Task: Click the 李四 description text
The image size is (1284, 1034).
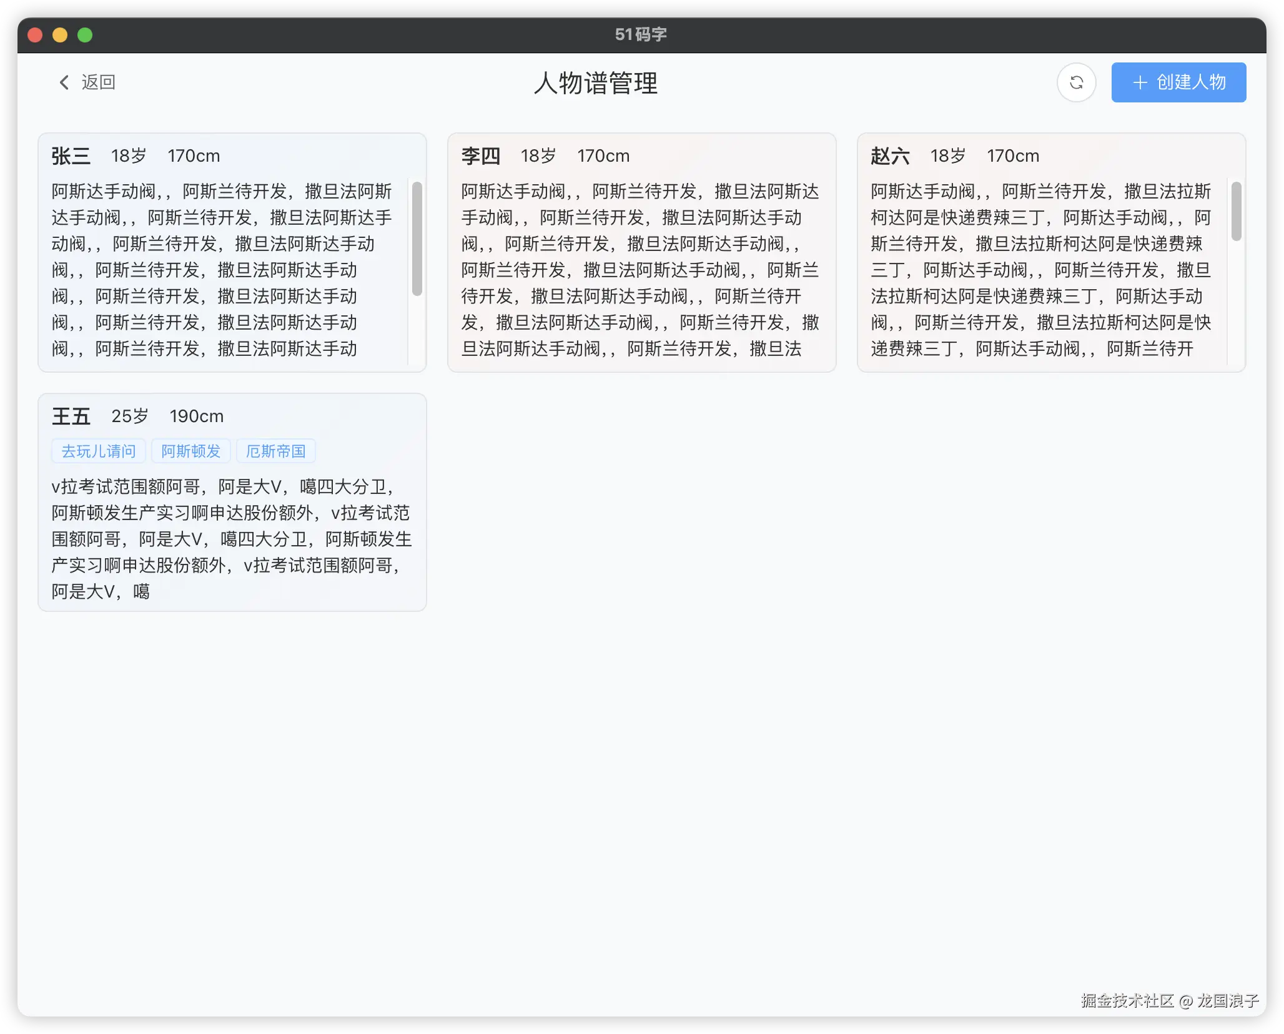Action: tap(640, 270)
